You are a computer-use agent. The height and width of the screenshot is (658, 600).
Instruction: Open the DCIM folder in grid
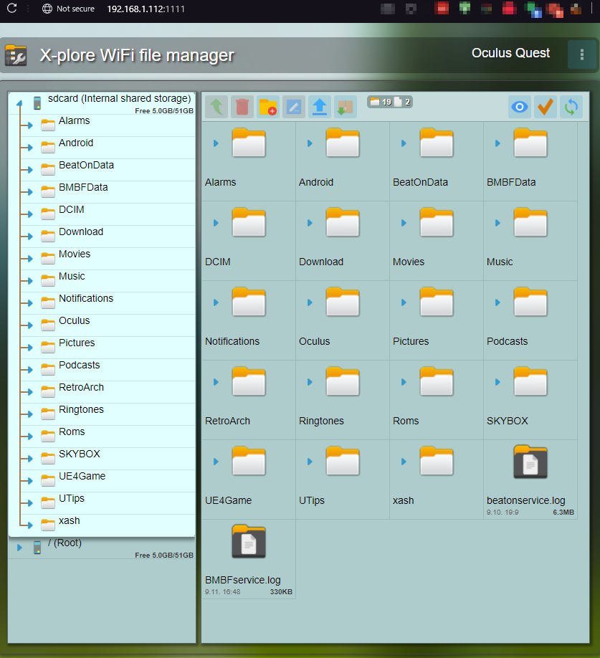point(249,222)
